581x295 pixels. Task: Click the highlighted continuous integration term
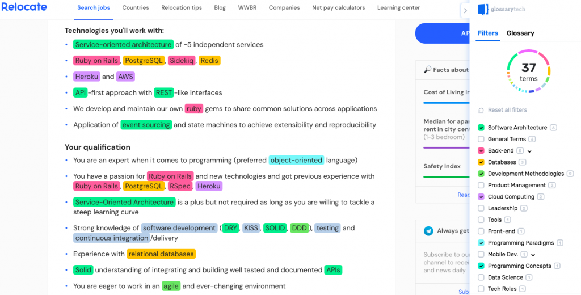pyautogui.click(x=112, y=238)
